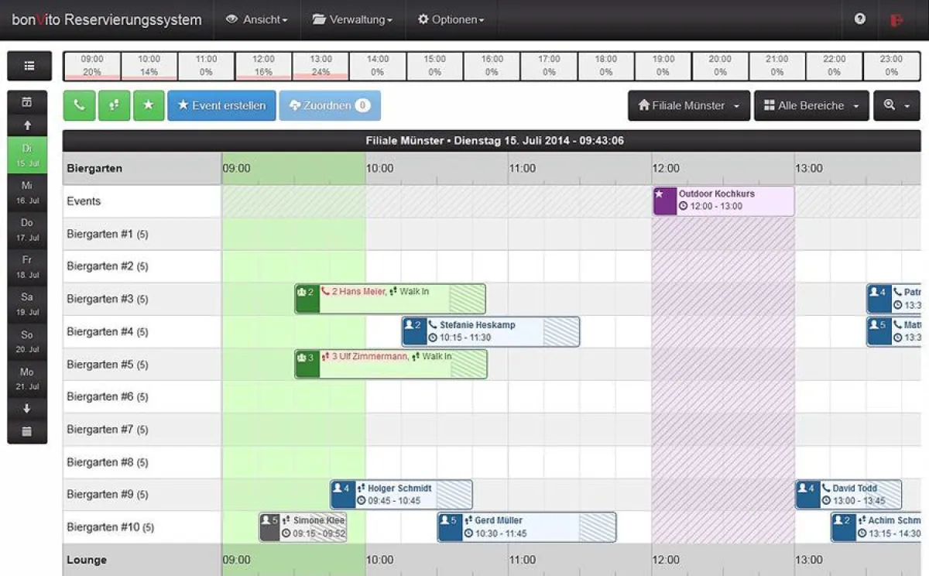Image resolution: width=929 pixels, height=576 pixels.
Task: Click the green phone reservation button
Action: click(79, 106)
